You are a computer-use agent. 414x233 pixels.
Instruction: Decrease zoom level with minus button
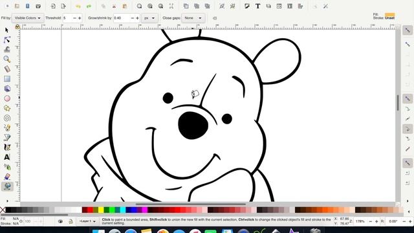(x=371, y=221)
